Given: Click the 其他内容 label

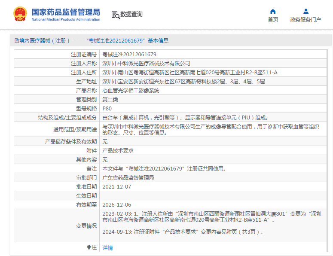Looking at the screenshot, I should (86, 159).
